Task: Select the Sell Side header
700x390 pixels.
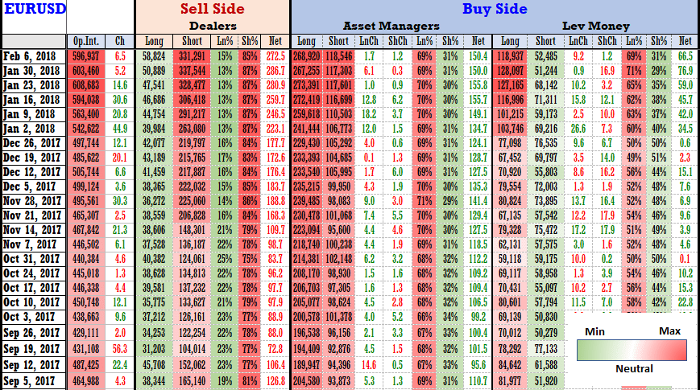Action: click(211, 10)
